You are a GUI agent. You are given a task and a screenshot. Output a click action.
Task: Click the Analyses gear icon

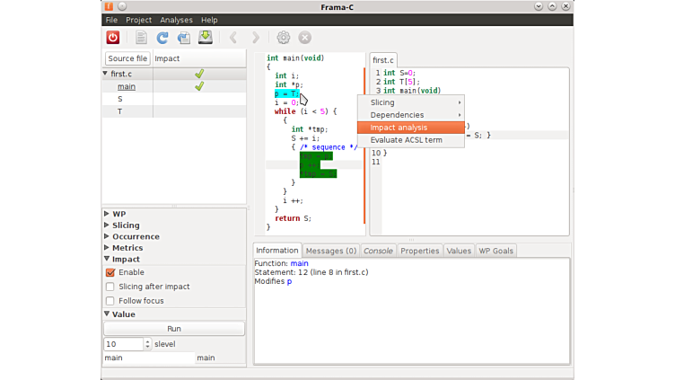(284, 38)
